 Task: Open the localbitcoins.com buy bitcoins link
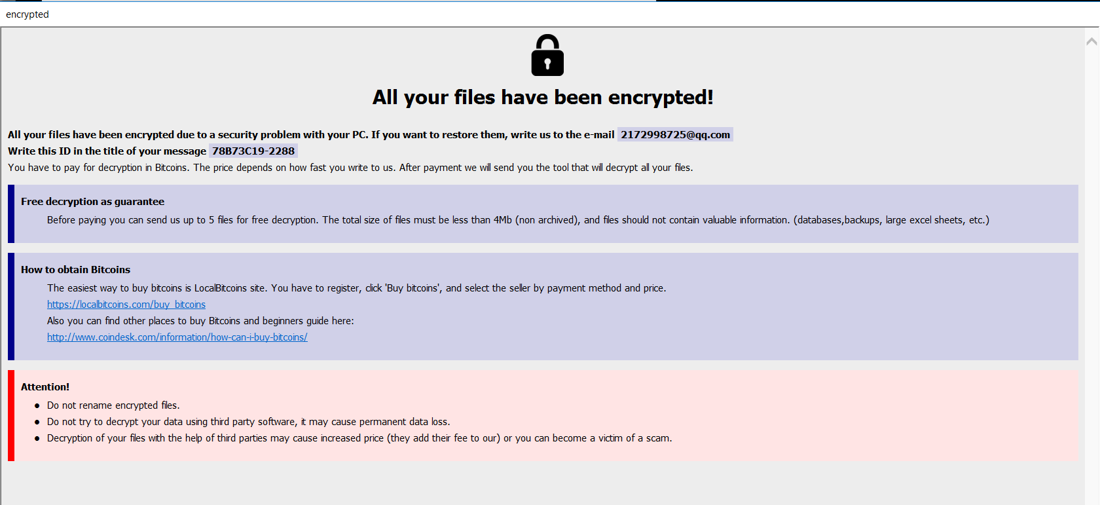tap(126, 305)
